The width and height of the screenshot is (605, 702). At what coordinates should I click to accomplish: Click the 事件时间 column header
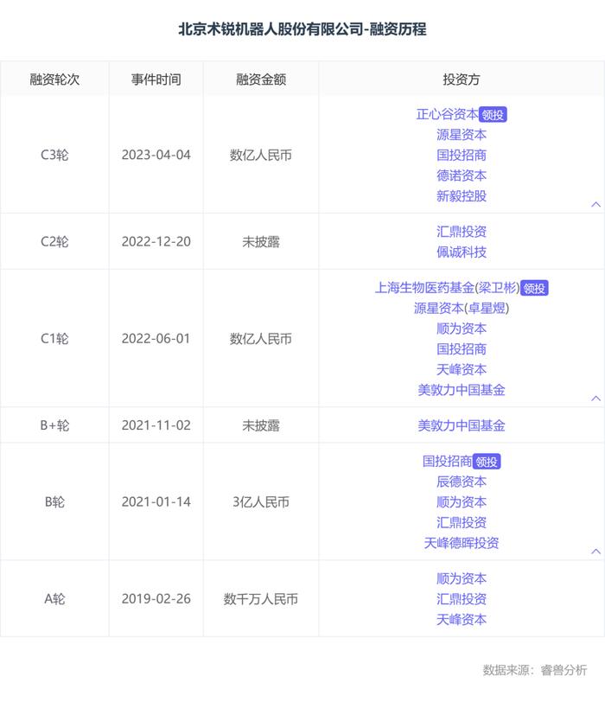(156, 80)
